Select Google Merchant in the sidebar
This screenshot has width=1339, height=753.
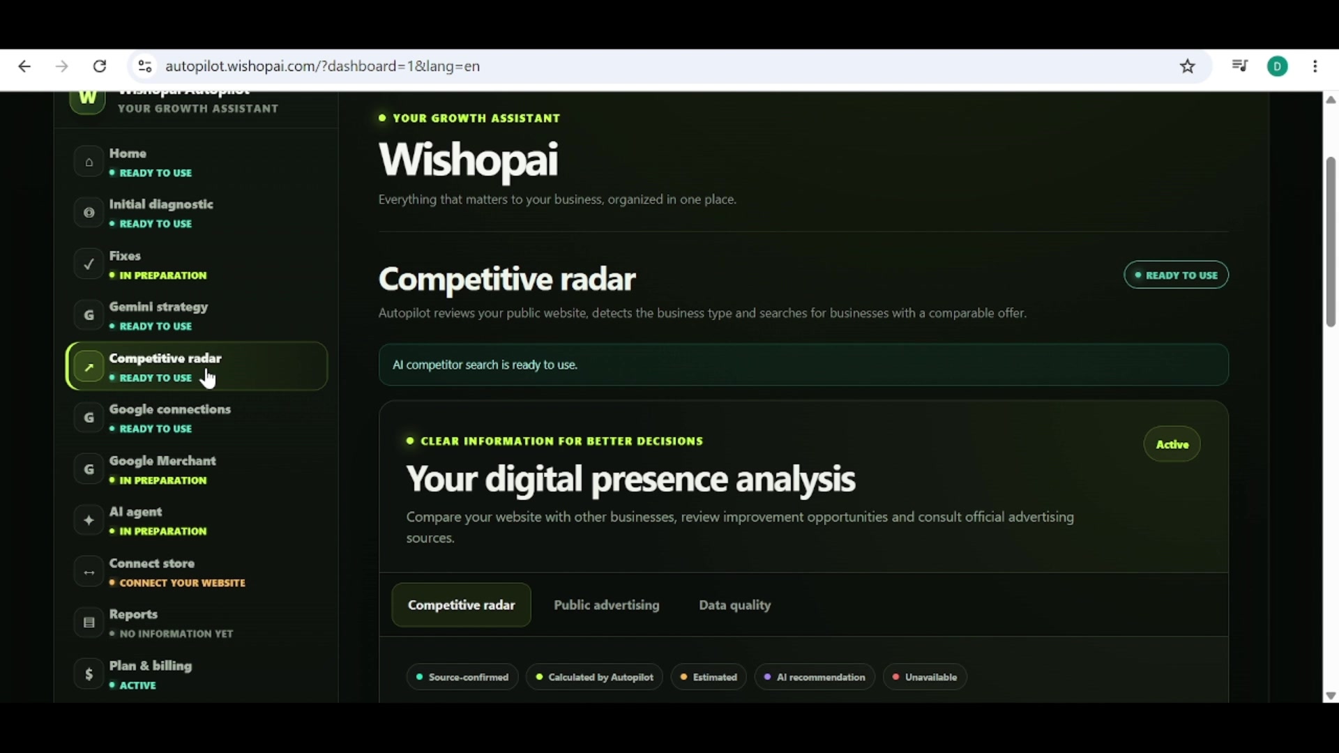197,469
